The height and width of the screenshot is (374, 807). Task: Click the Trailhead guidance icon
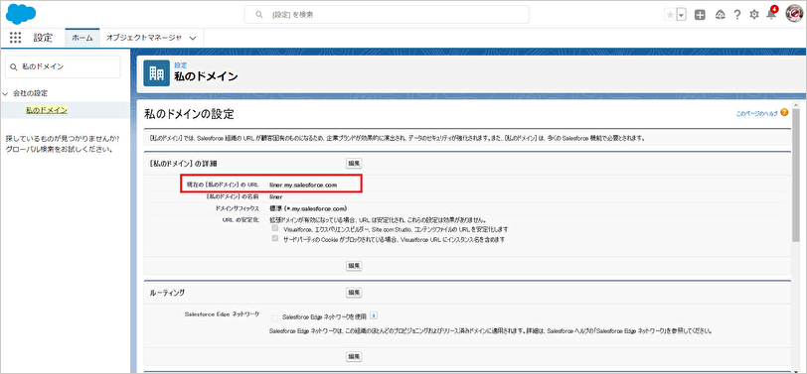coord(720,15)
